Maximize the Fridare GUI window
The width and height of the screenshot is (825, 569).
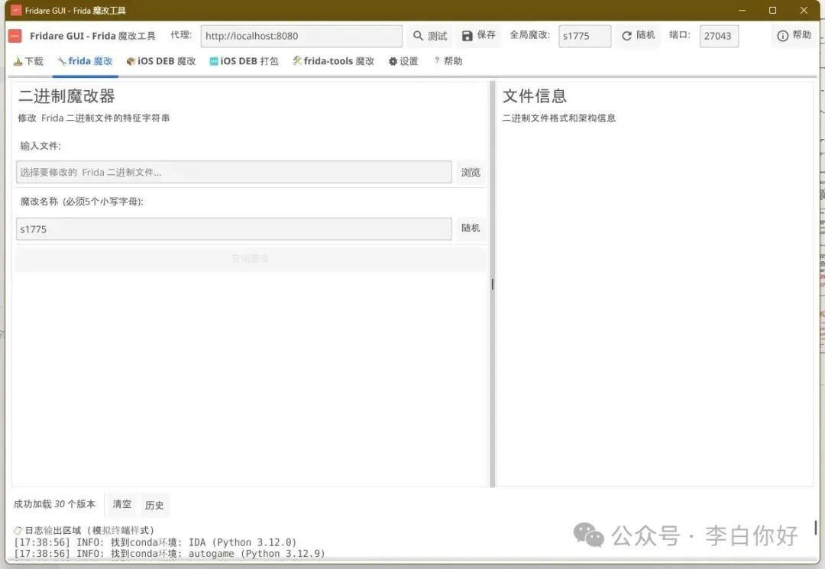[x=772, y=11]
